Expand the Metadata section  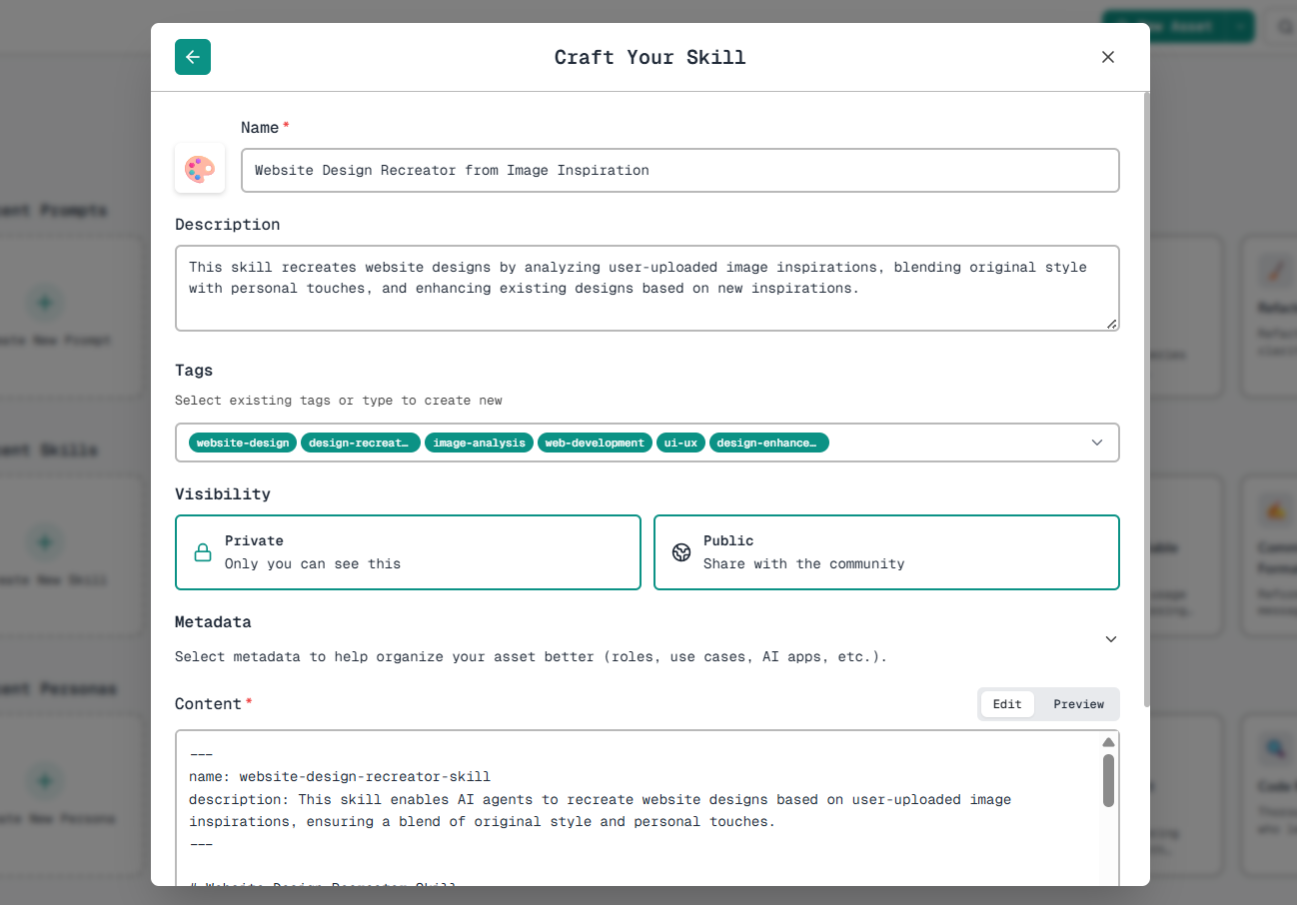1110,638
